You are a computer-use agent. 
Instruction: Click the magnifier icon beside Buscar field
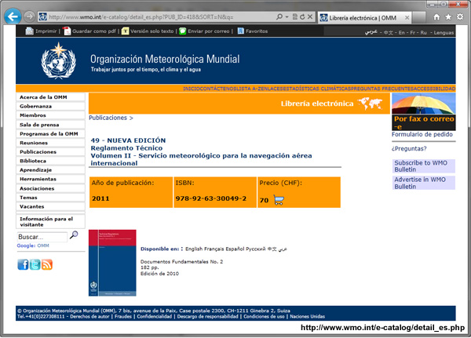pos(74,234)
